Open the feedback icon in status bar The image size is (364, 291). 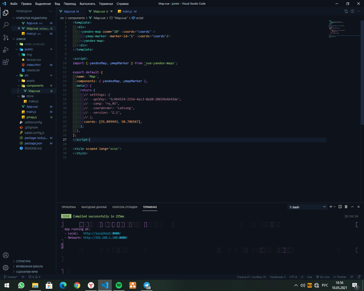pos(352,277)
